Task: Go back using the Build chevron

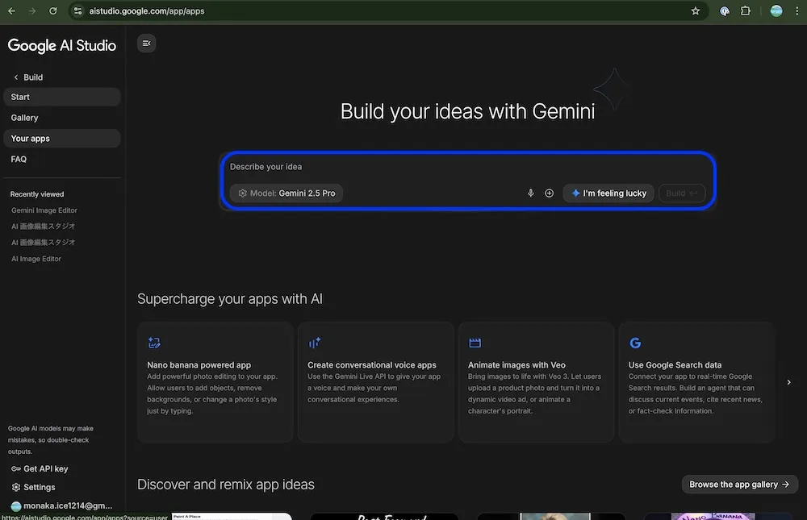Action: [x=16, y=77]
